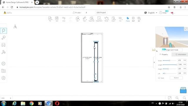
Task: Open the build tools wrench in the left sidebar
Action: 4,38
